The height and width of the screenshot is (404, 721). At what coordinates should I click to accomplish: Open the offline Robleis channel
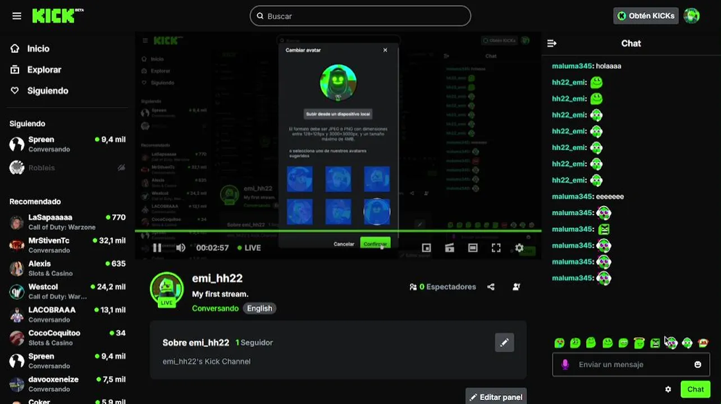(67, 167)
